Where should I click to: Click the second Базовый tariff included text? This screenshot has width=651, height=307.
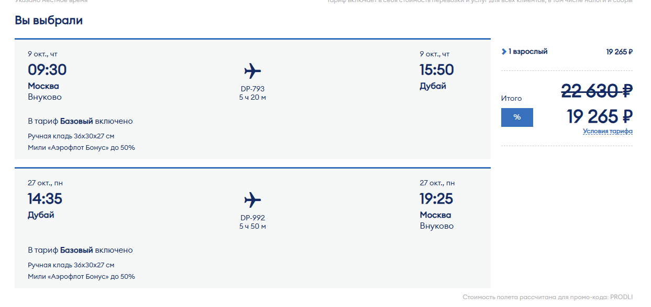click(x=80, y=250)
